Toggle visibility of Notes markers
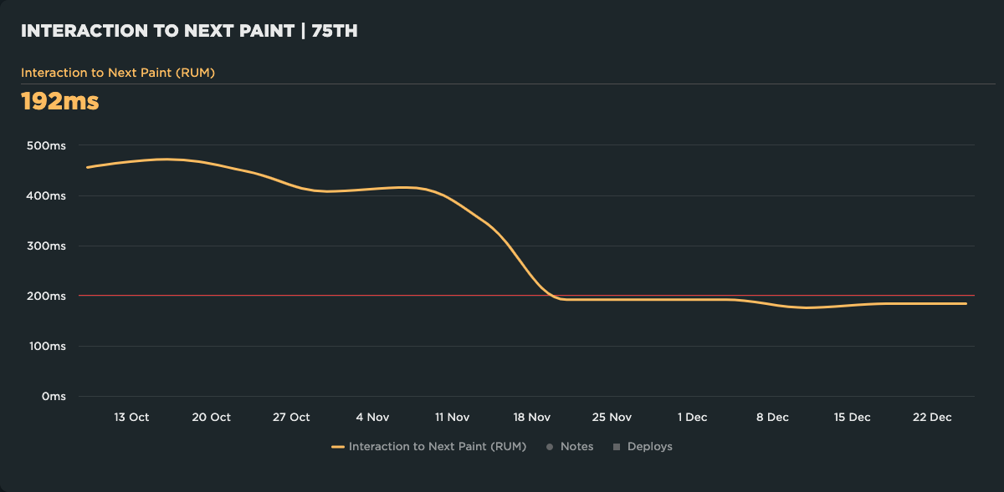The image size is (1004, 492). point(576,446)
